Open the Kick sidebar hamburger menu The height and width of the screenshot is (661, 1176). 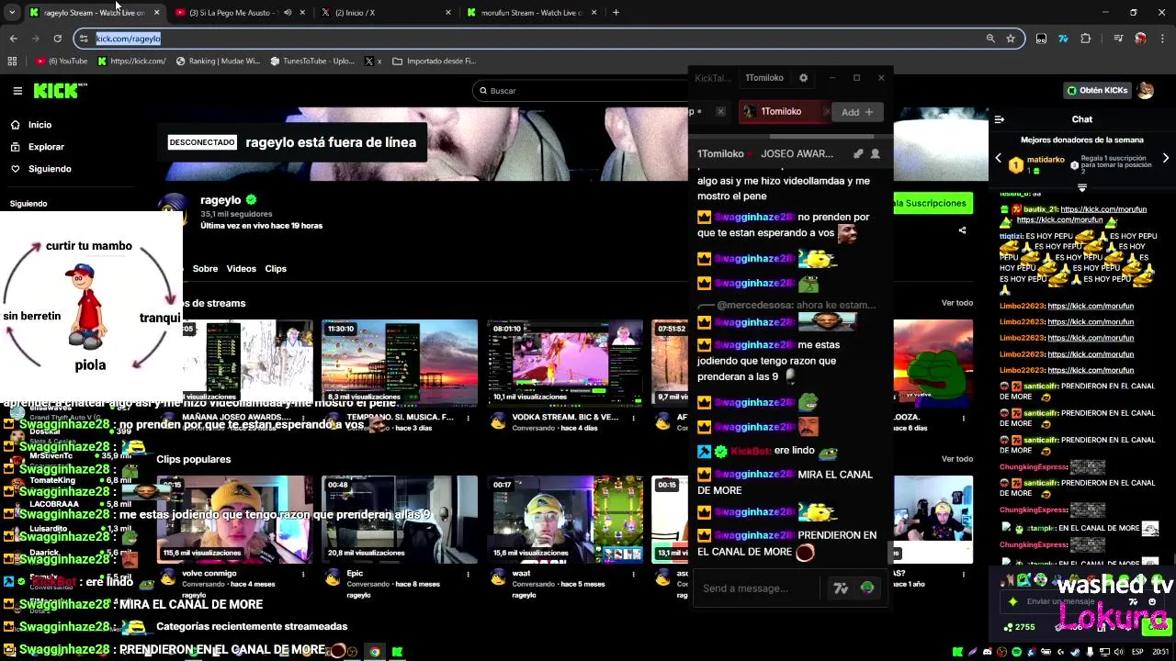tap(17, 91)
